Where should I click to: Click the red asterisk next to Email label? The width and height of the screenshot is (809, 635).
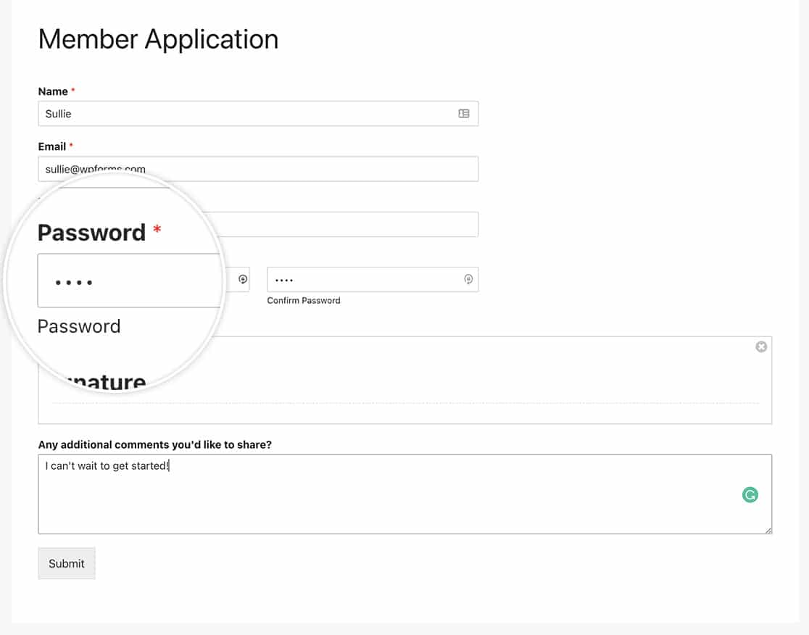pos(70,146)
